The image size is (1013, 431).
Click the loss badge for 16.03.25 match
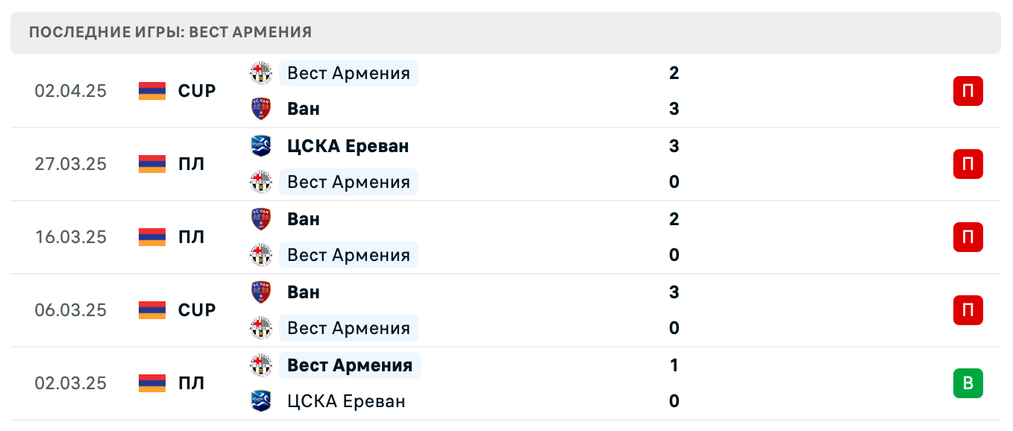click(967, 237)
